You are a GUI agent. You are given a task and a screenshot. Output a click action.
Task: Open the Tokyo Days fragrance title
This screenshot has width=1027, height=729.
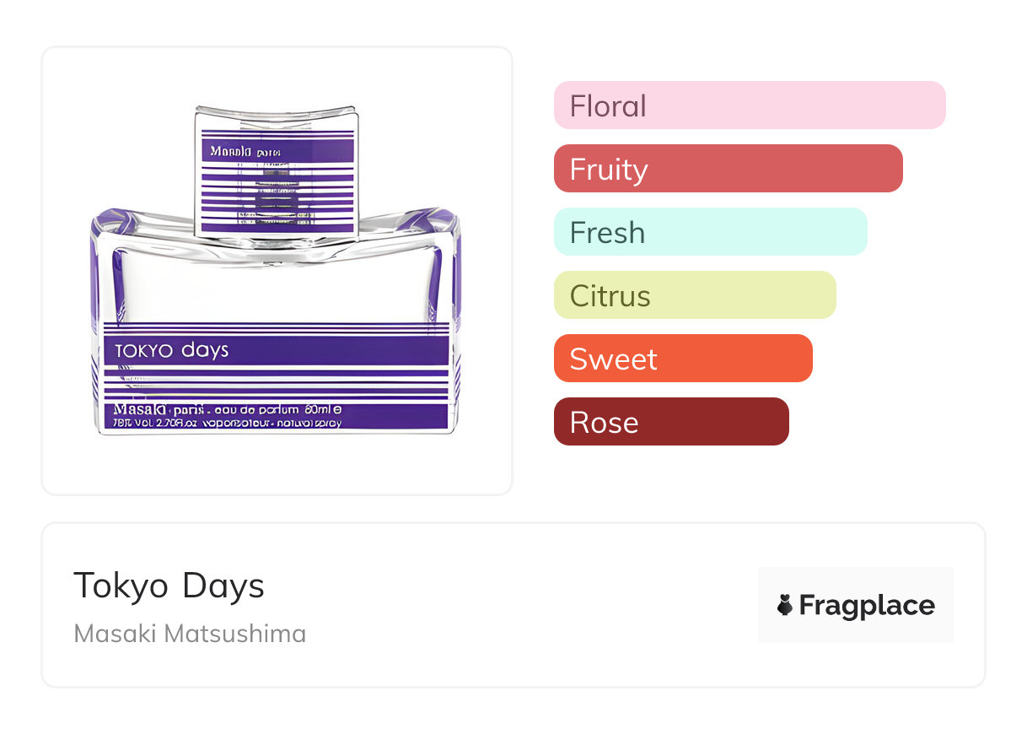pyautogui.click(x=169, y=586)
